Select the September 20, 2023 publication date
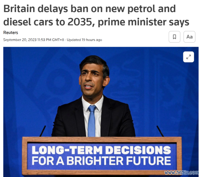 20,40
